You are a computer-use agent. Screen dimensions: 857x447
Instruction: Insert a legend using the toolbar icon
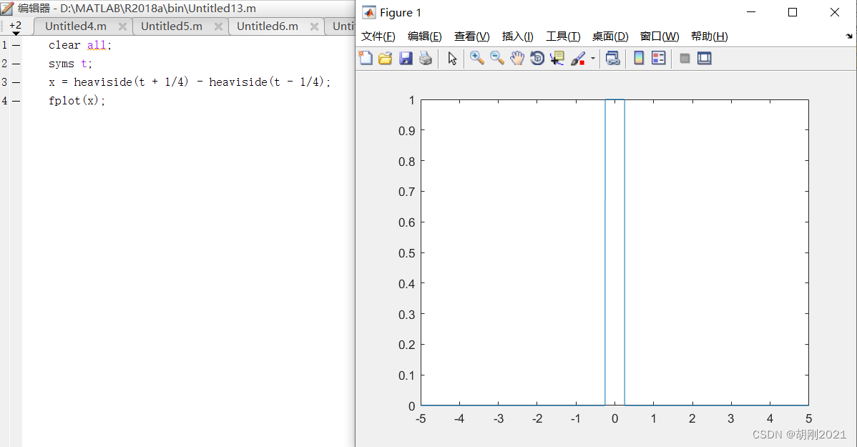659,58
